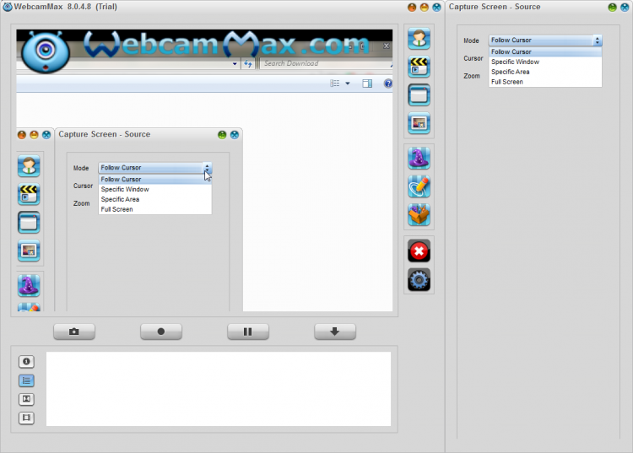The width and height of the screenshot is (633, 453).
Task: Choose Full Screen in preview's dropdown list
Action: click(x=155, y=209)
